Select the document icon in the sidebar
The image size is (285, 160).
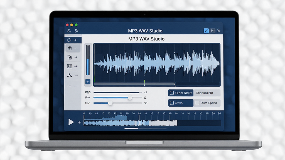[69, 57]
